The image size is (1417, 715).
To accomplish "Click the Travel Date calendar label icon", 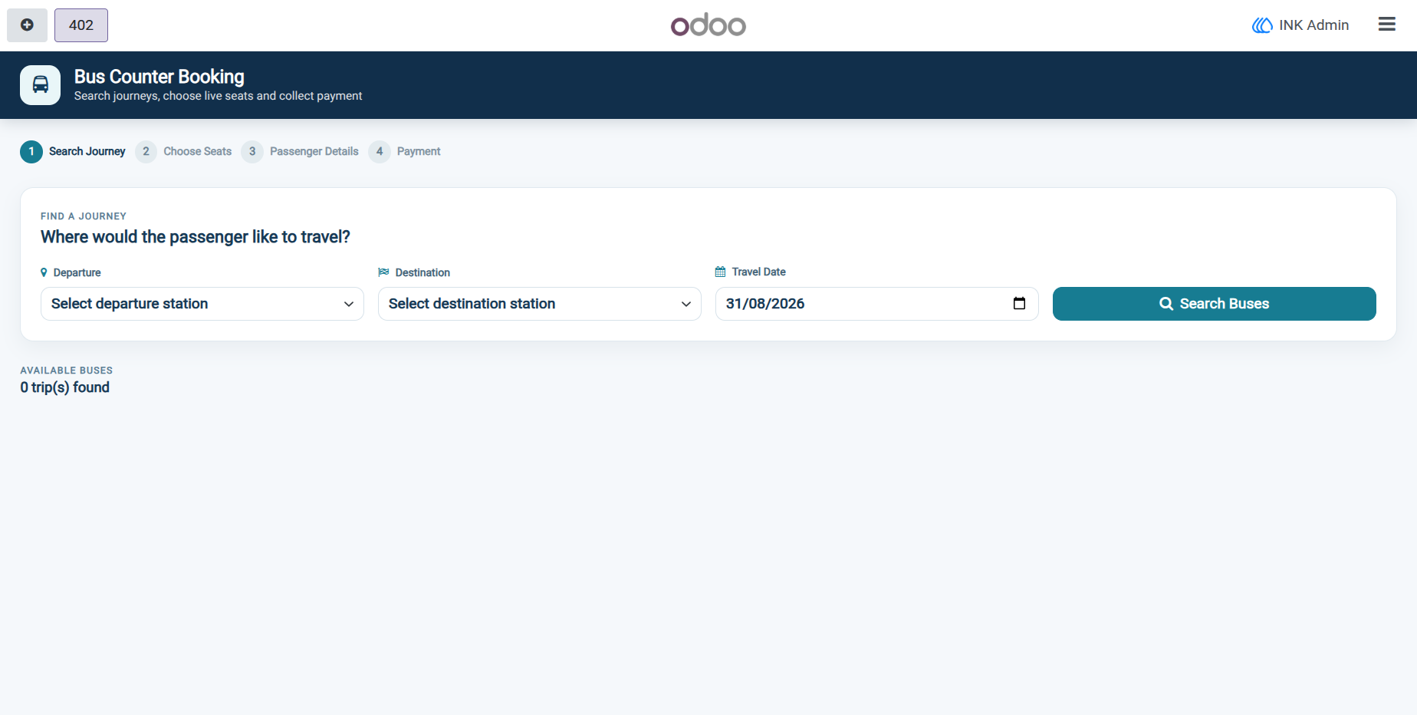I will [x=720, y=272].
